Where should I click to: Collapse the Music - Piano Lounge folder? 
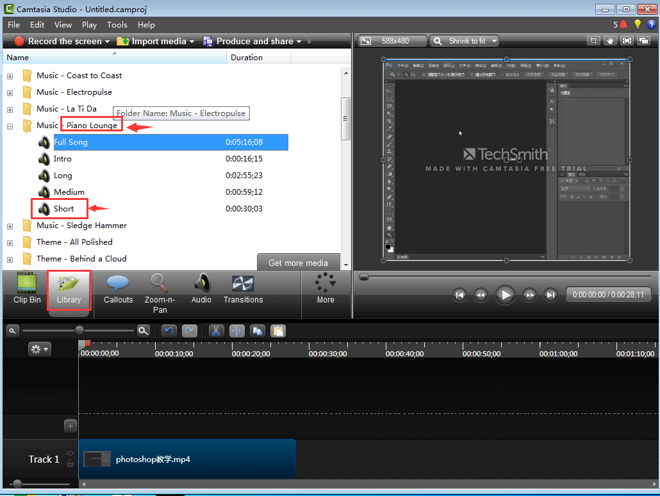[10, 126]
